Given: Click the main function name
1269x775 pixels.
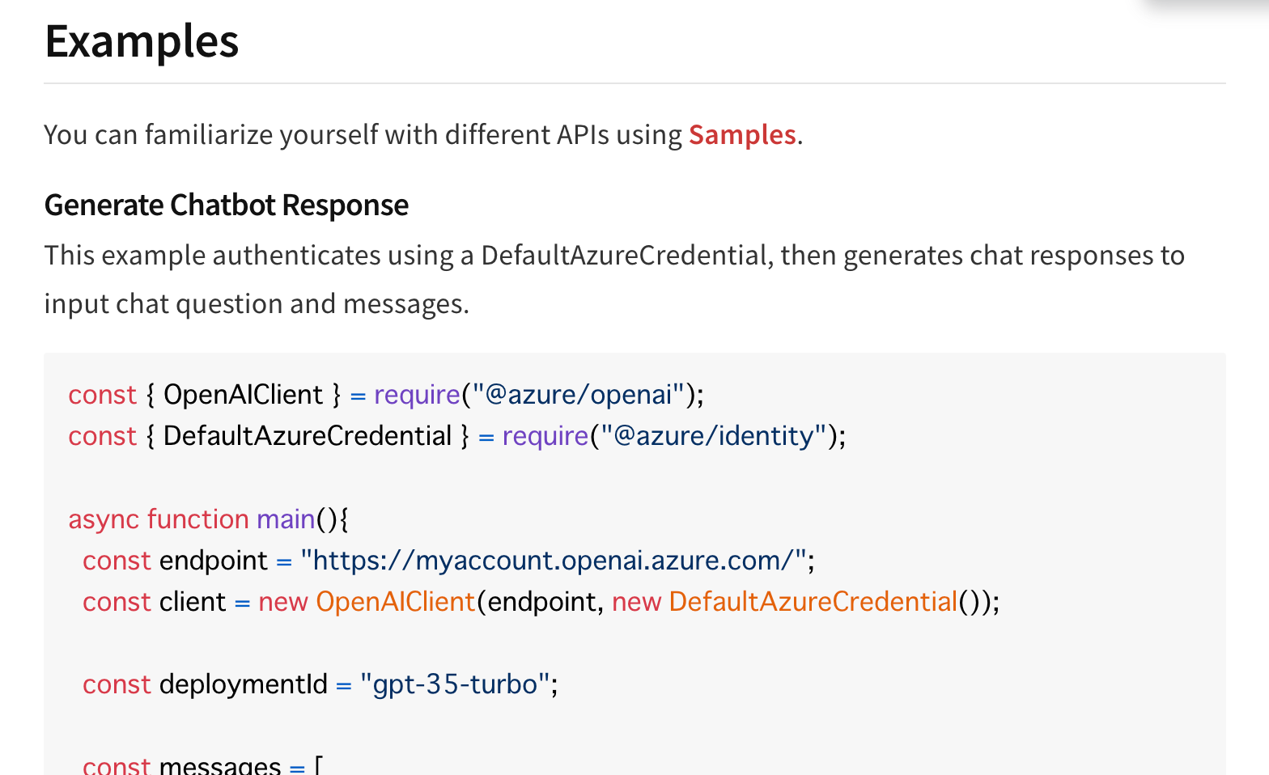Looking at the screenshot, I should [286, 519].
